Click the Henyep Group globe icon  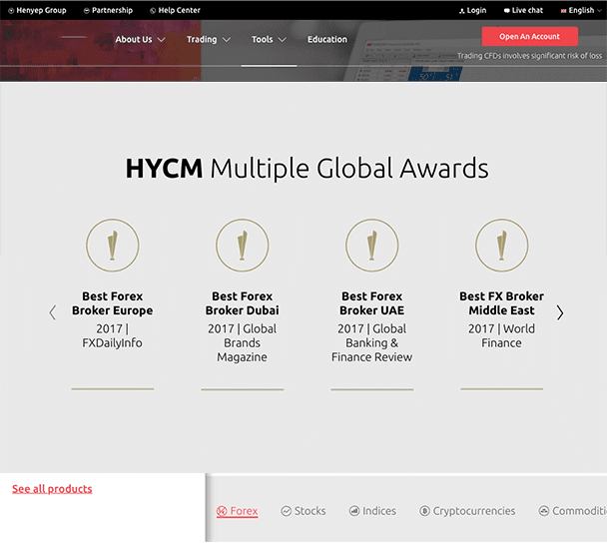click(x=11, y=10)
